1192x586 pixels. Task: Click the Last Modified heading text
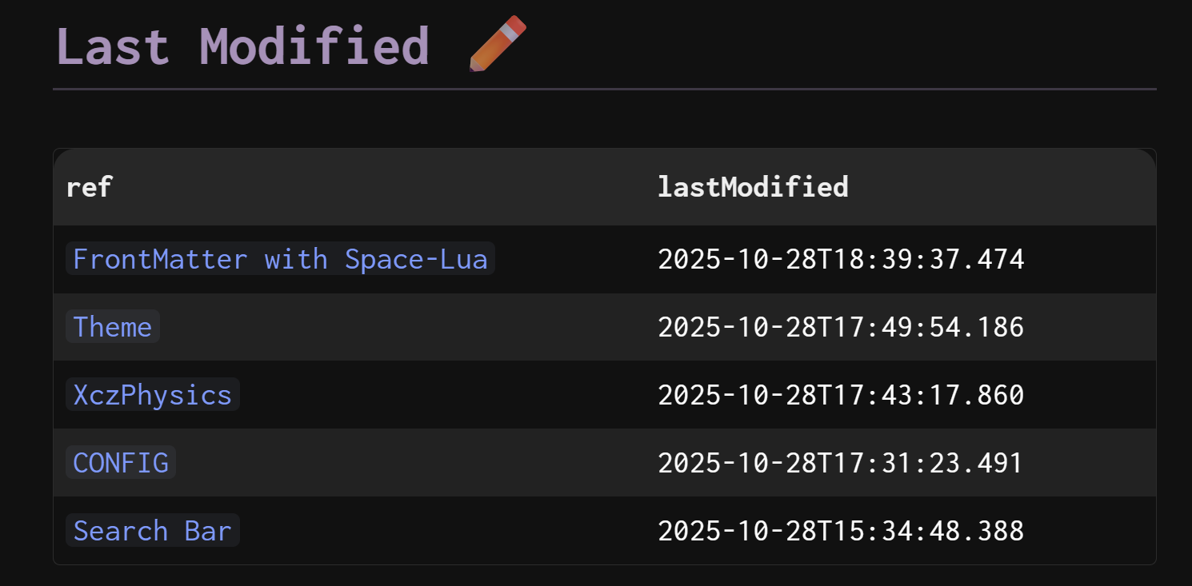243,46
